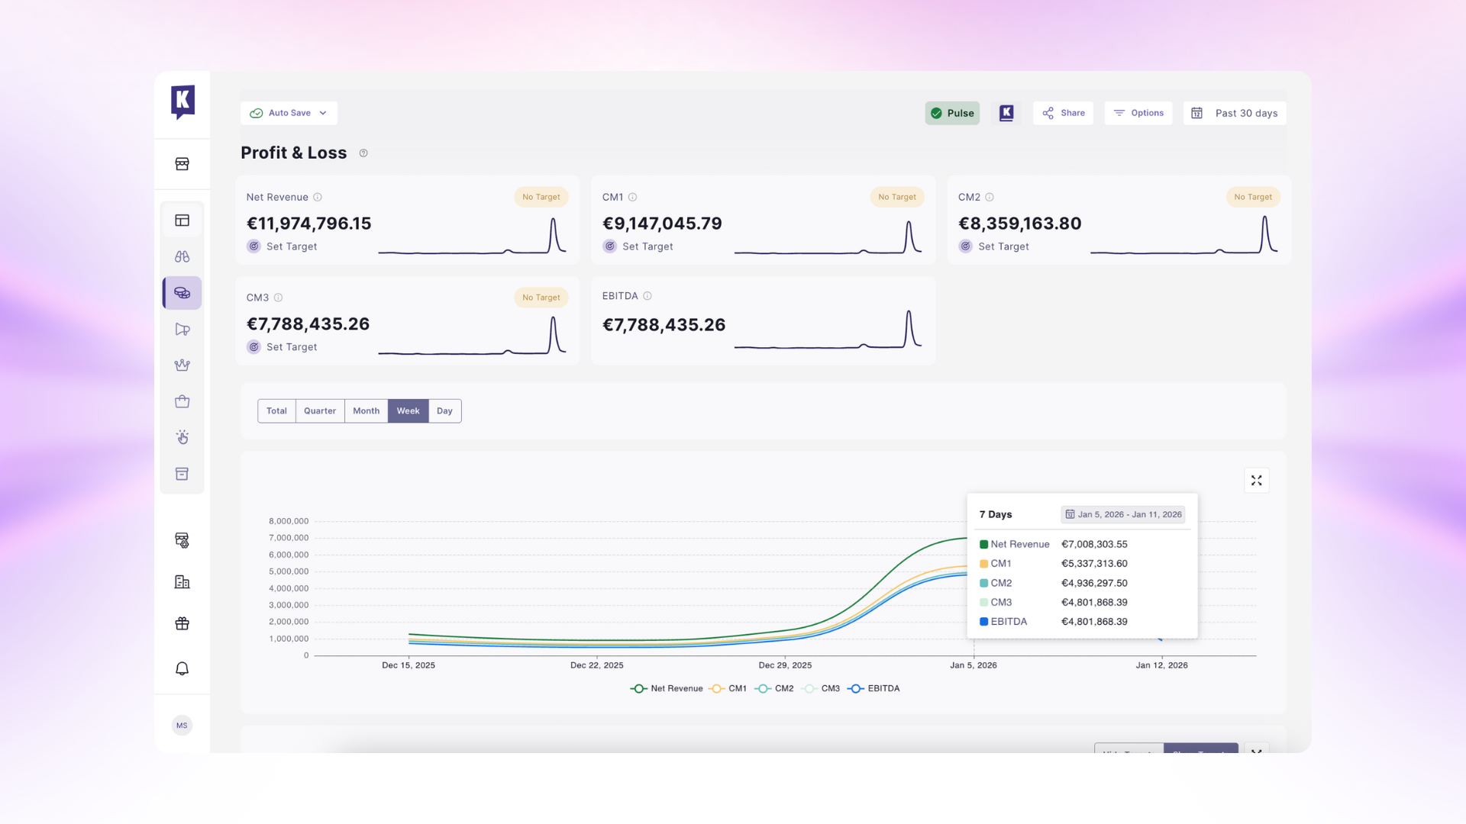Open the shopping bag sidebar icon
Screen dimensions: 1466x824
(182, 401)
